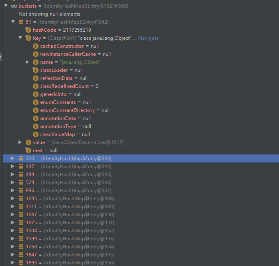Select the classLoader = null row
Screen dimensions: 279x266
pos(141,70)
